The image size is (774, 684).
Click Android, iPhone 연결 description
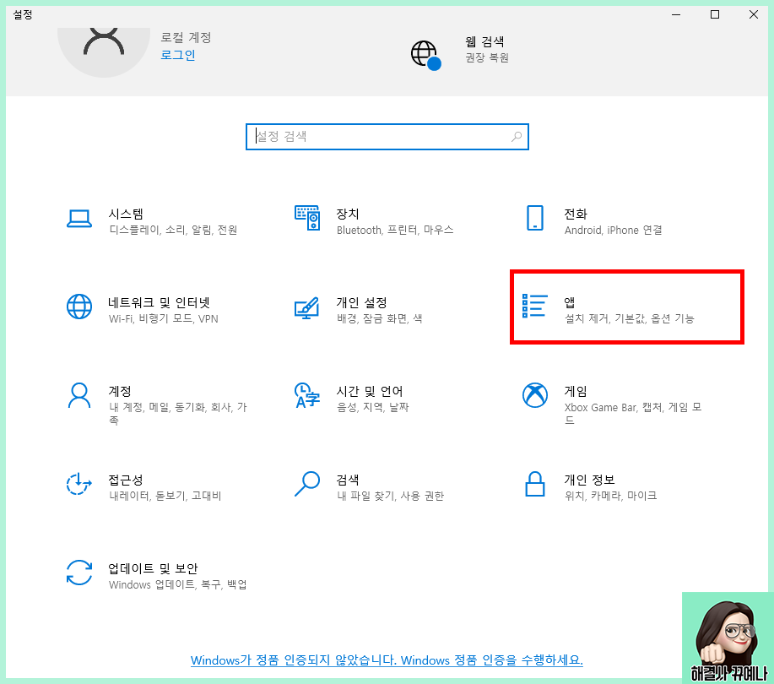[613, 231]
